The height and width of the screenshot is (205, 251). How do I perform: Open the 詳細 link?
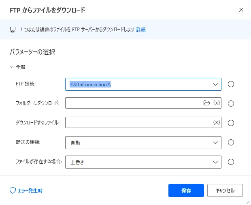tap(140, 30)
